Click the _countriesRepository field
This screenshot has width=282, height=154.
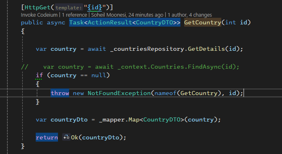point(147,49)
